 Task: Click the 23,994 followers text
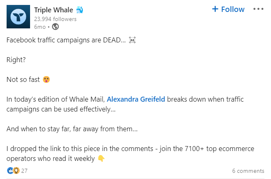56,19
